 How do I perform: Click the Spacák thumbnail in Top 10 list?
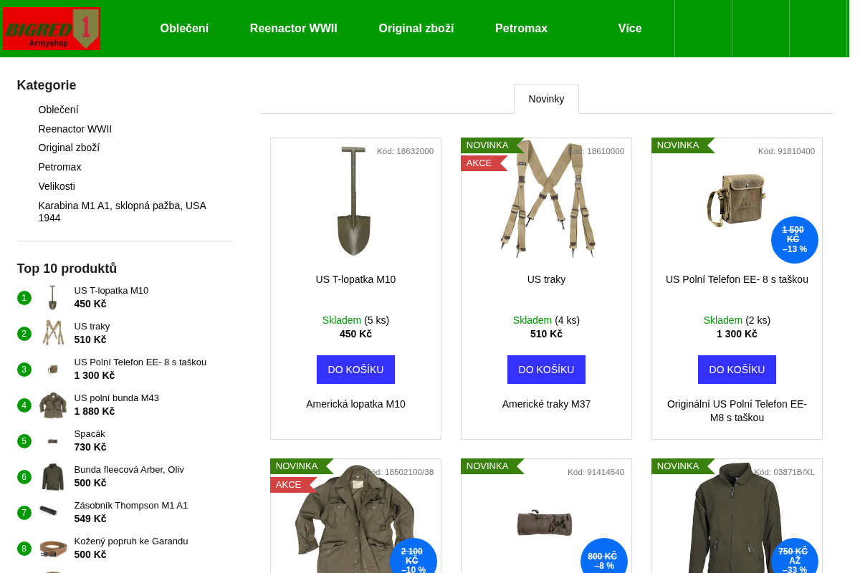(x=52, y=440)
